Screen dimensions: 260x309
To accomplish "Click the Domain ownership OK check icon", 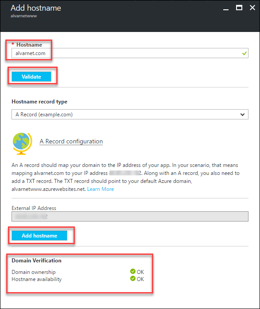I will [133, 271].
